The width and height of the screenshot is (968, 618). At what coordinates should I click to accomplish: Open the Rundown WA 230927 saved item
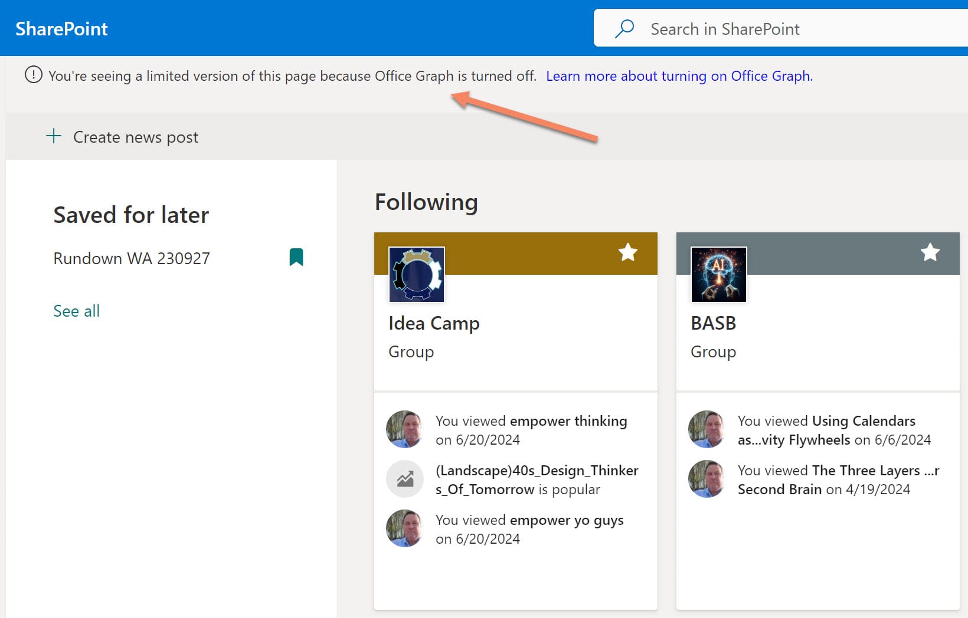point(132,258)
